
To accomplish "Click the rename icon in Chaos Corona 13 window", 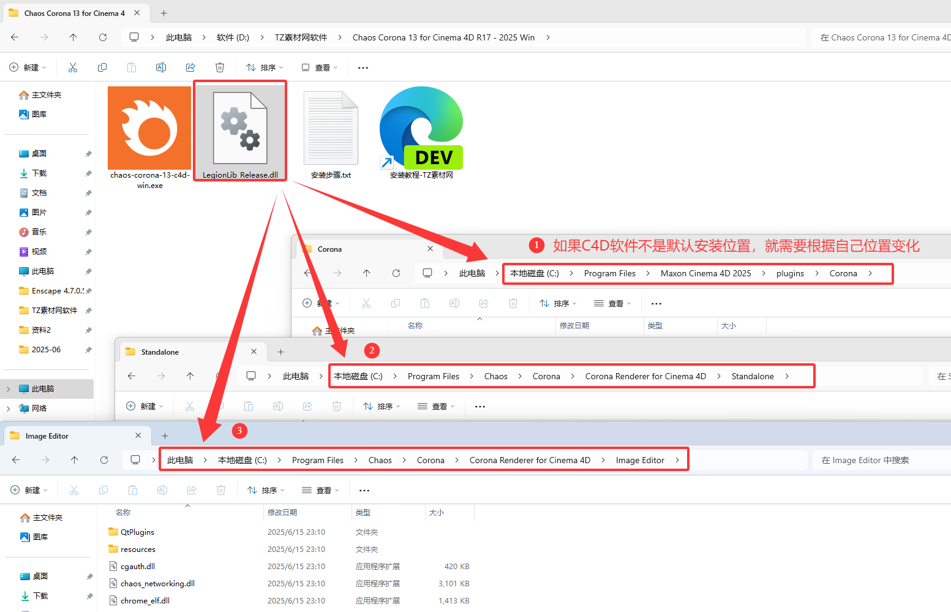I will click(x=161, y=67).
